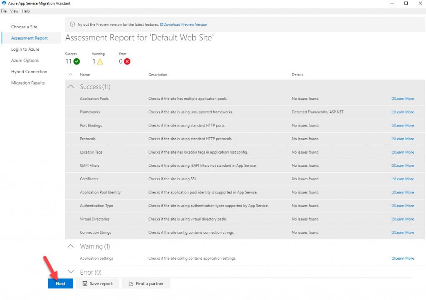426x300 pixels.
Task: Open Learn More for Connection Strings
Action: (403, 232)
